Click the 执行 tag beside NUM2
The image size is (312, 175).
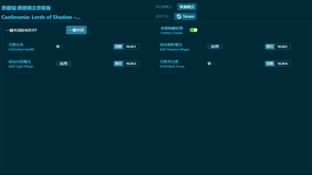[x=270, y=47]
